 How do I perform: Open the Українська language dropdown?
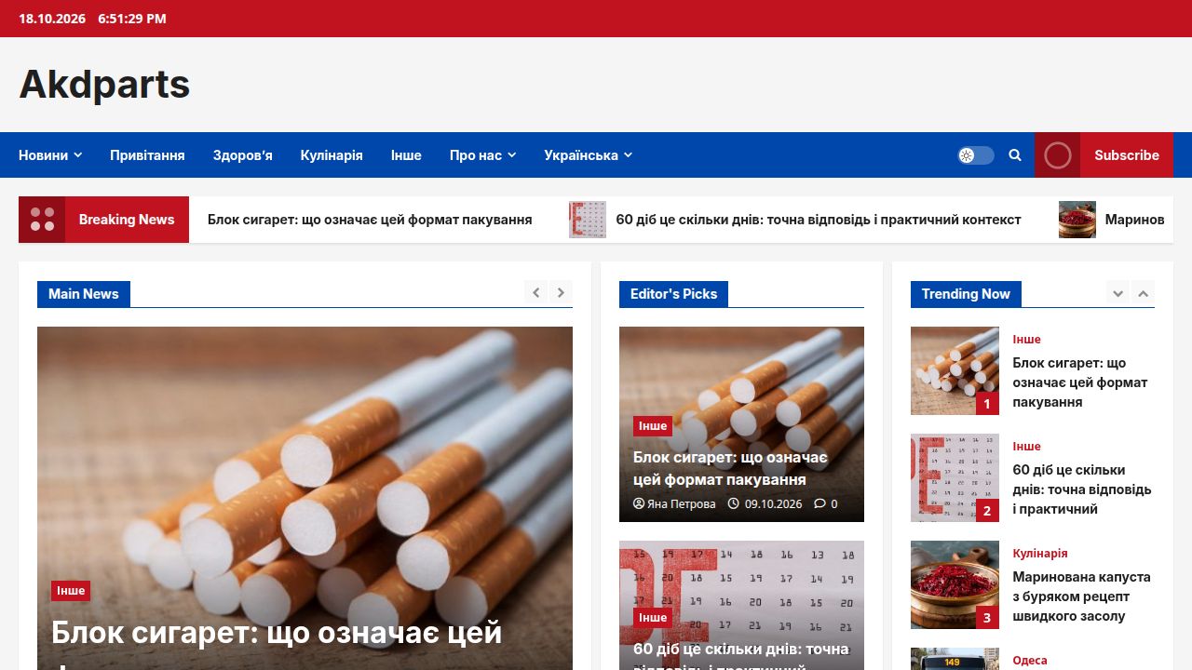(x=588, y=155)
